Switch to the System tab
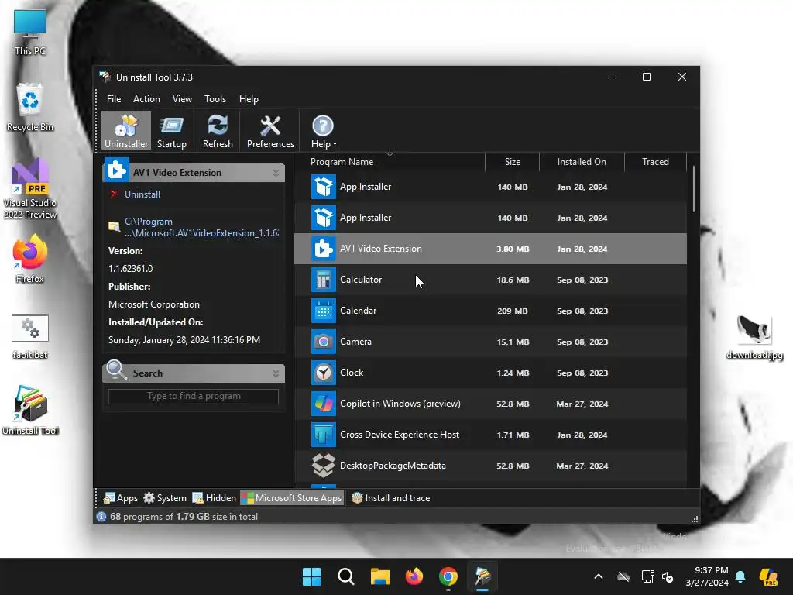This screenshot has width=793, height=595. point(165,498)
